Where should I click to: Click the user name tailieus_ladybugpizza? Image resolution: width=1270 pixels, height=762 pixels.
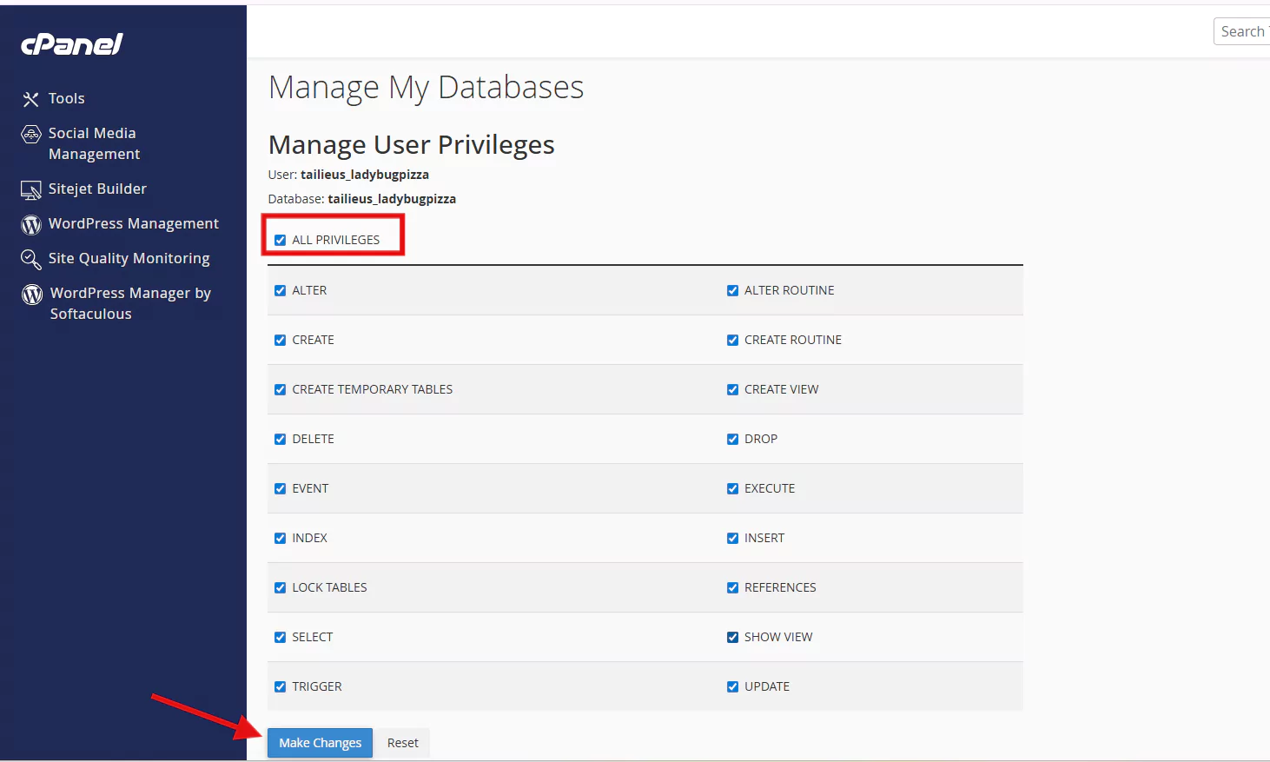[365, 175]
